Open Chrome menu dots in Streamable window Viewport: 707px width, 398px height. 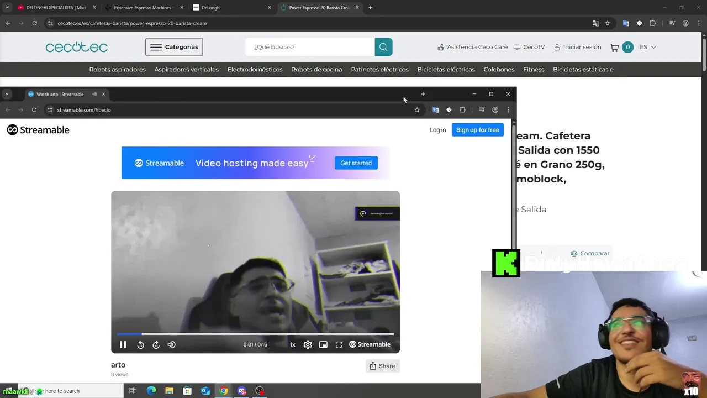pos(508,110)
